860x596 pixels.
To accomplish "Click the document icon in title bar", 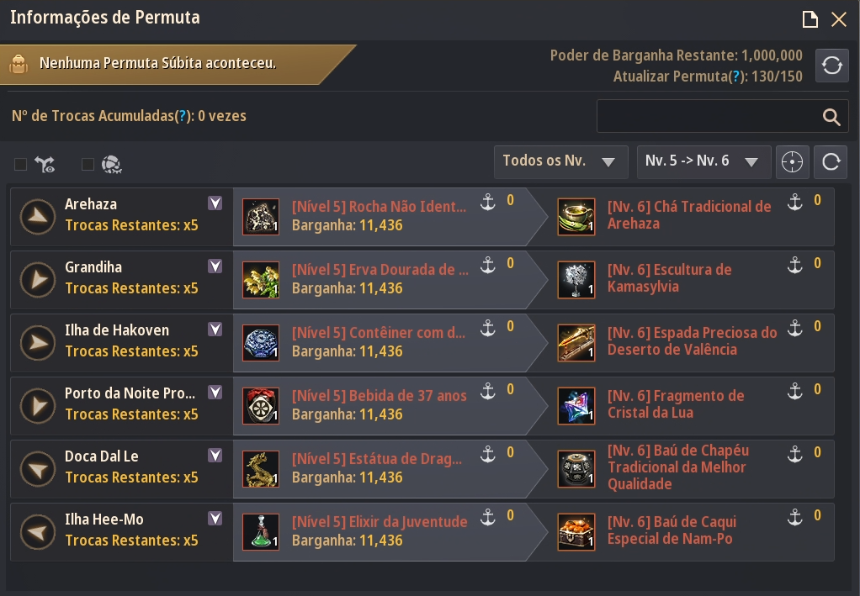I will click(x=810, y=19).
